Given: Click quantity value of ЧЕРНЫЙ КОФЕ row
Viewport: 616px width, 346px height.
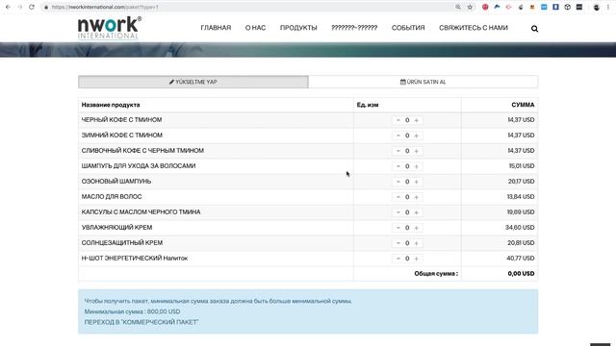Looking at the screenshot, I should (407, 120).
